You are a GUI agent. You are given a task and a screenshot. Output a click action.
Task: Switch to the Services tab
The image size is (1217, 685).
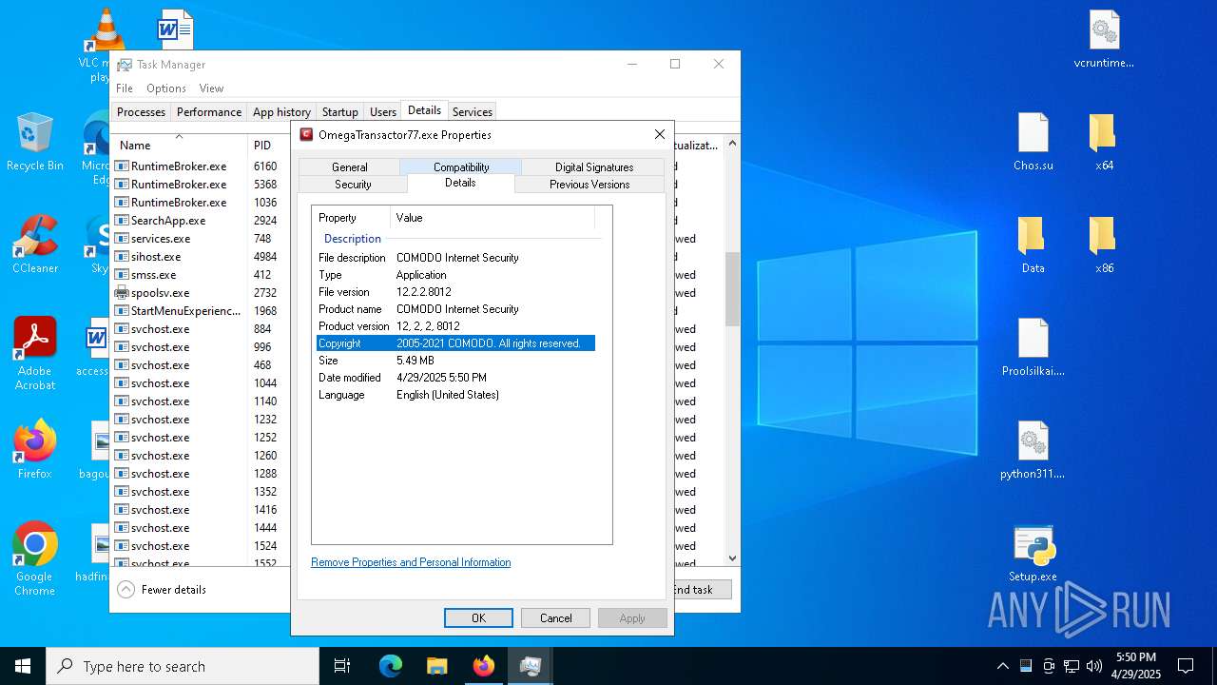473,112
